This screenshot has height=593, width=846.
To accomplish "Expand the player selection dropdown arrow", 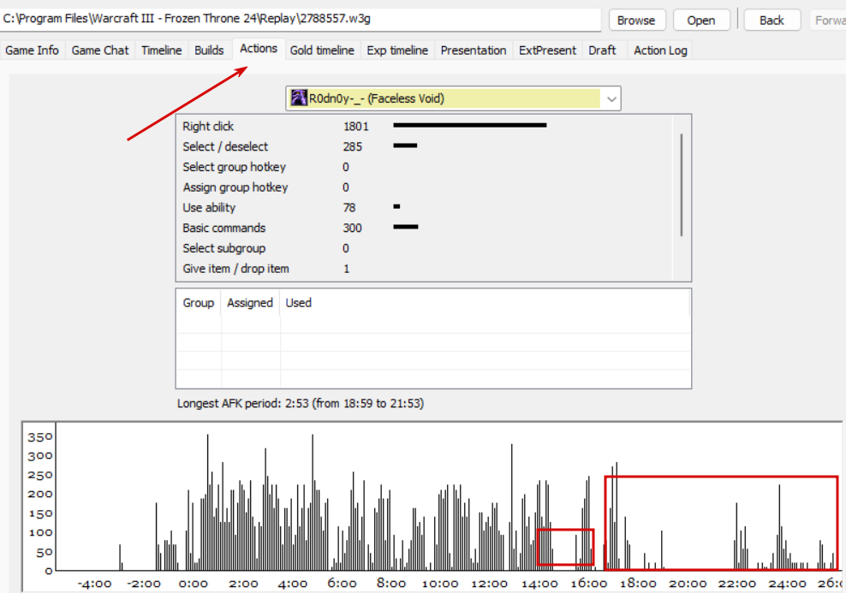I will [611, 98].
